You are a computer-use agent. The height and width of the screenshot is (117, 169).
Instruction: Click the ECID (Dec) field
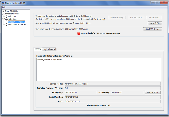[x=80, y=92]
